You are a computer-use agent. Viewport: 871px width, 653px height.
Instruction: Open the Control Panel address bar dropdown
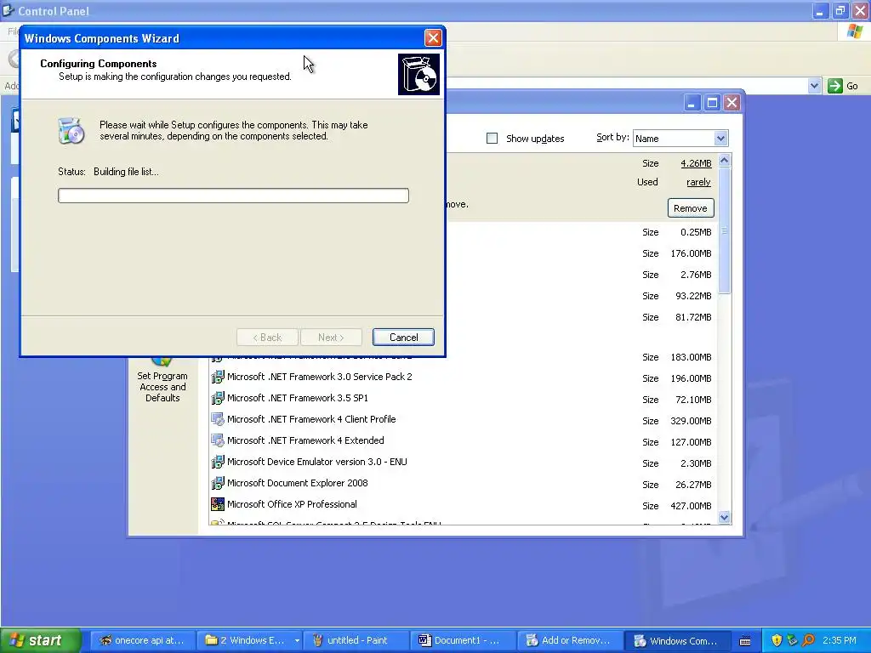pos(814,86)
